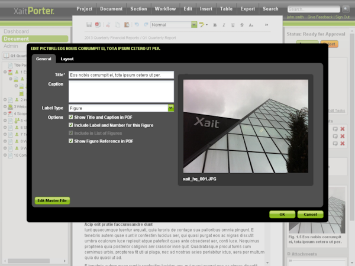This screenshot has width=355, height=266.
Task: Click the flagged page icon of section 4
Action: coord(10,113)
